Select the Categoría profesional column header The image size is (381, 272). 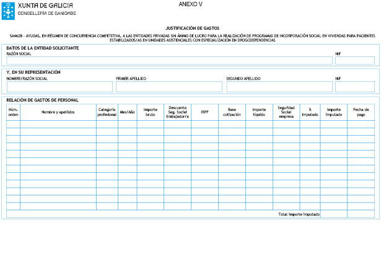[107, 112]
